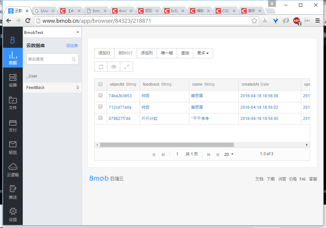Image resolution: width=326 pixels, height=228 pixels.
Task: Open the 容器 container section
Action: 13,80
